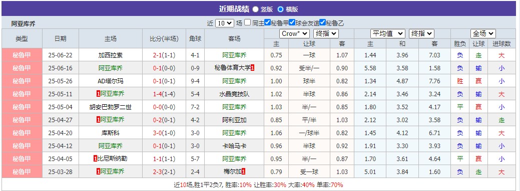Click 阿亚库乔 home team on 25-04-12 row

(111, 146)
